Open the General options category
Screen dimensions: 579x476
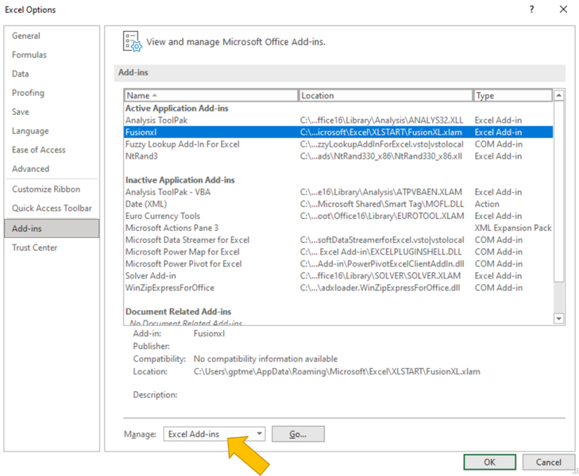[x=26, y=36]
